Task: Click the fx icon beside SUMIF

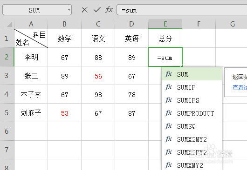Action: pyautogui.click(x=168, y=87)
